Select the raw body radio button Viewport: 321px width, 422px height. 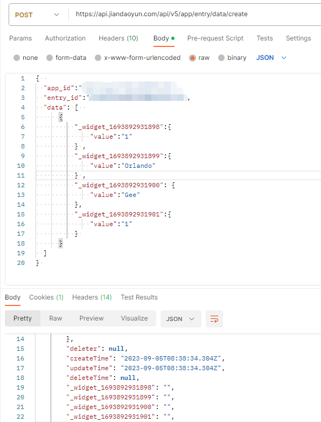click(x=192, y=58)
